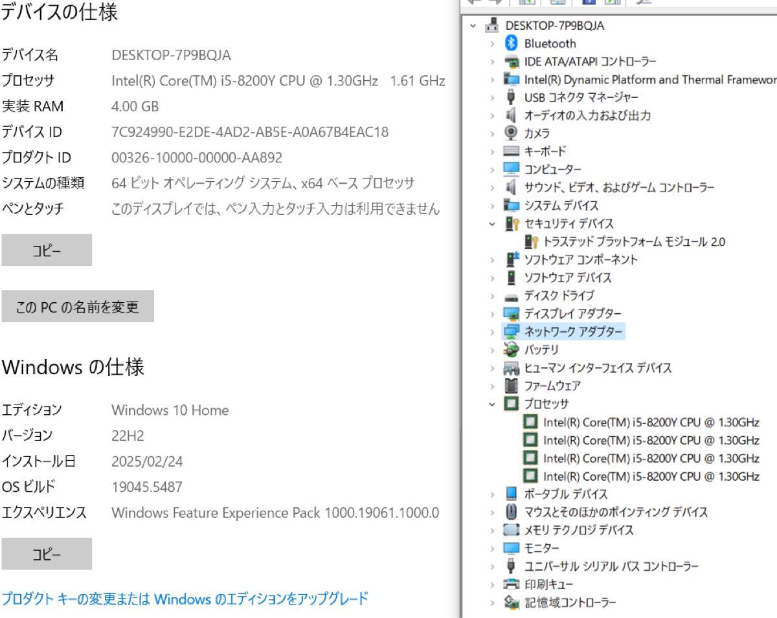Click the device ID value 7C924990-E2DE-4AD2
Screen dimensions: 777x618
(x=250, y=132)
